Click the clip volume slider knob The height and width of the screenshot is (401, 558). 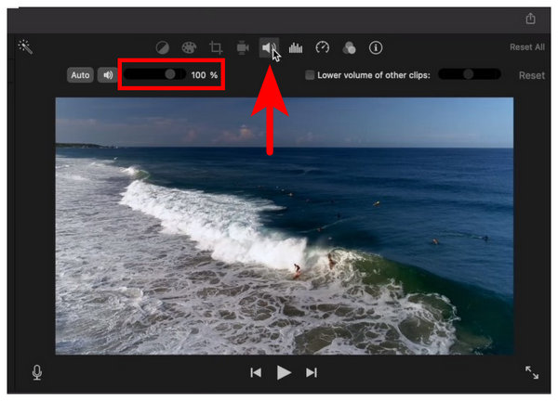click(170, 74)
